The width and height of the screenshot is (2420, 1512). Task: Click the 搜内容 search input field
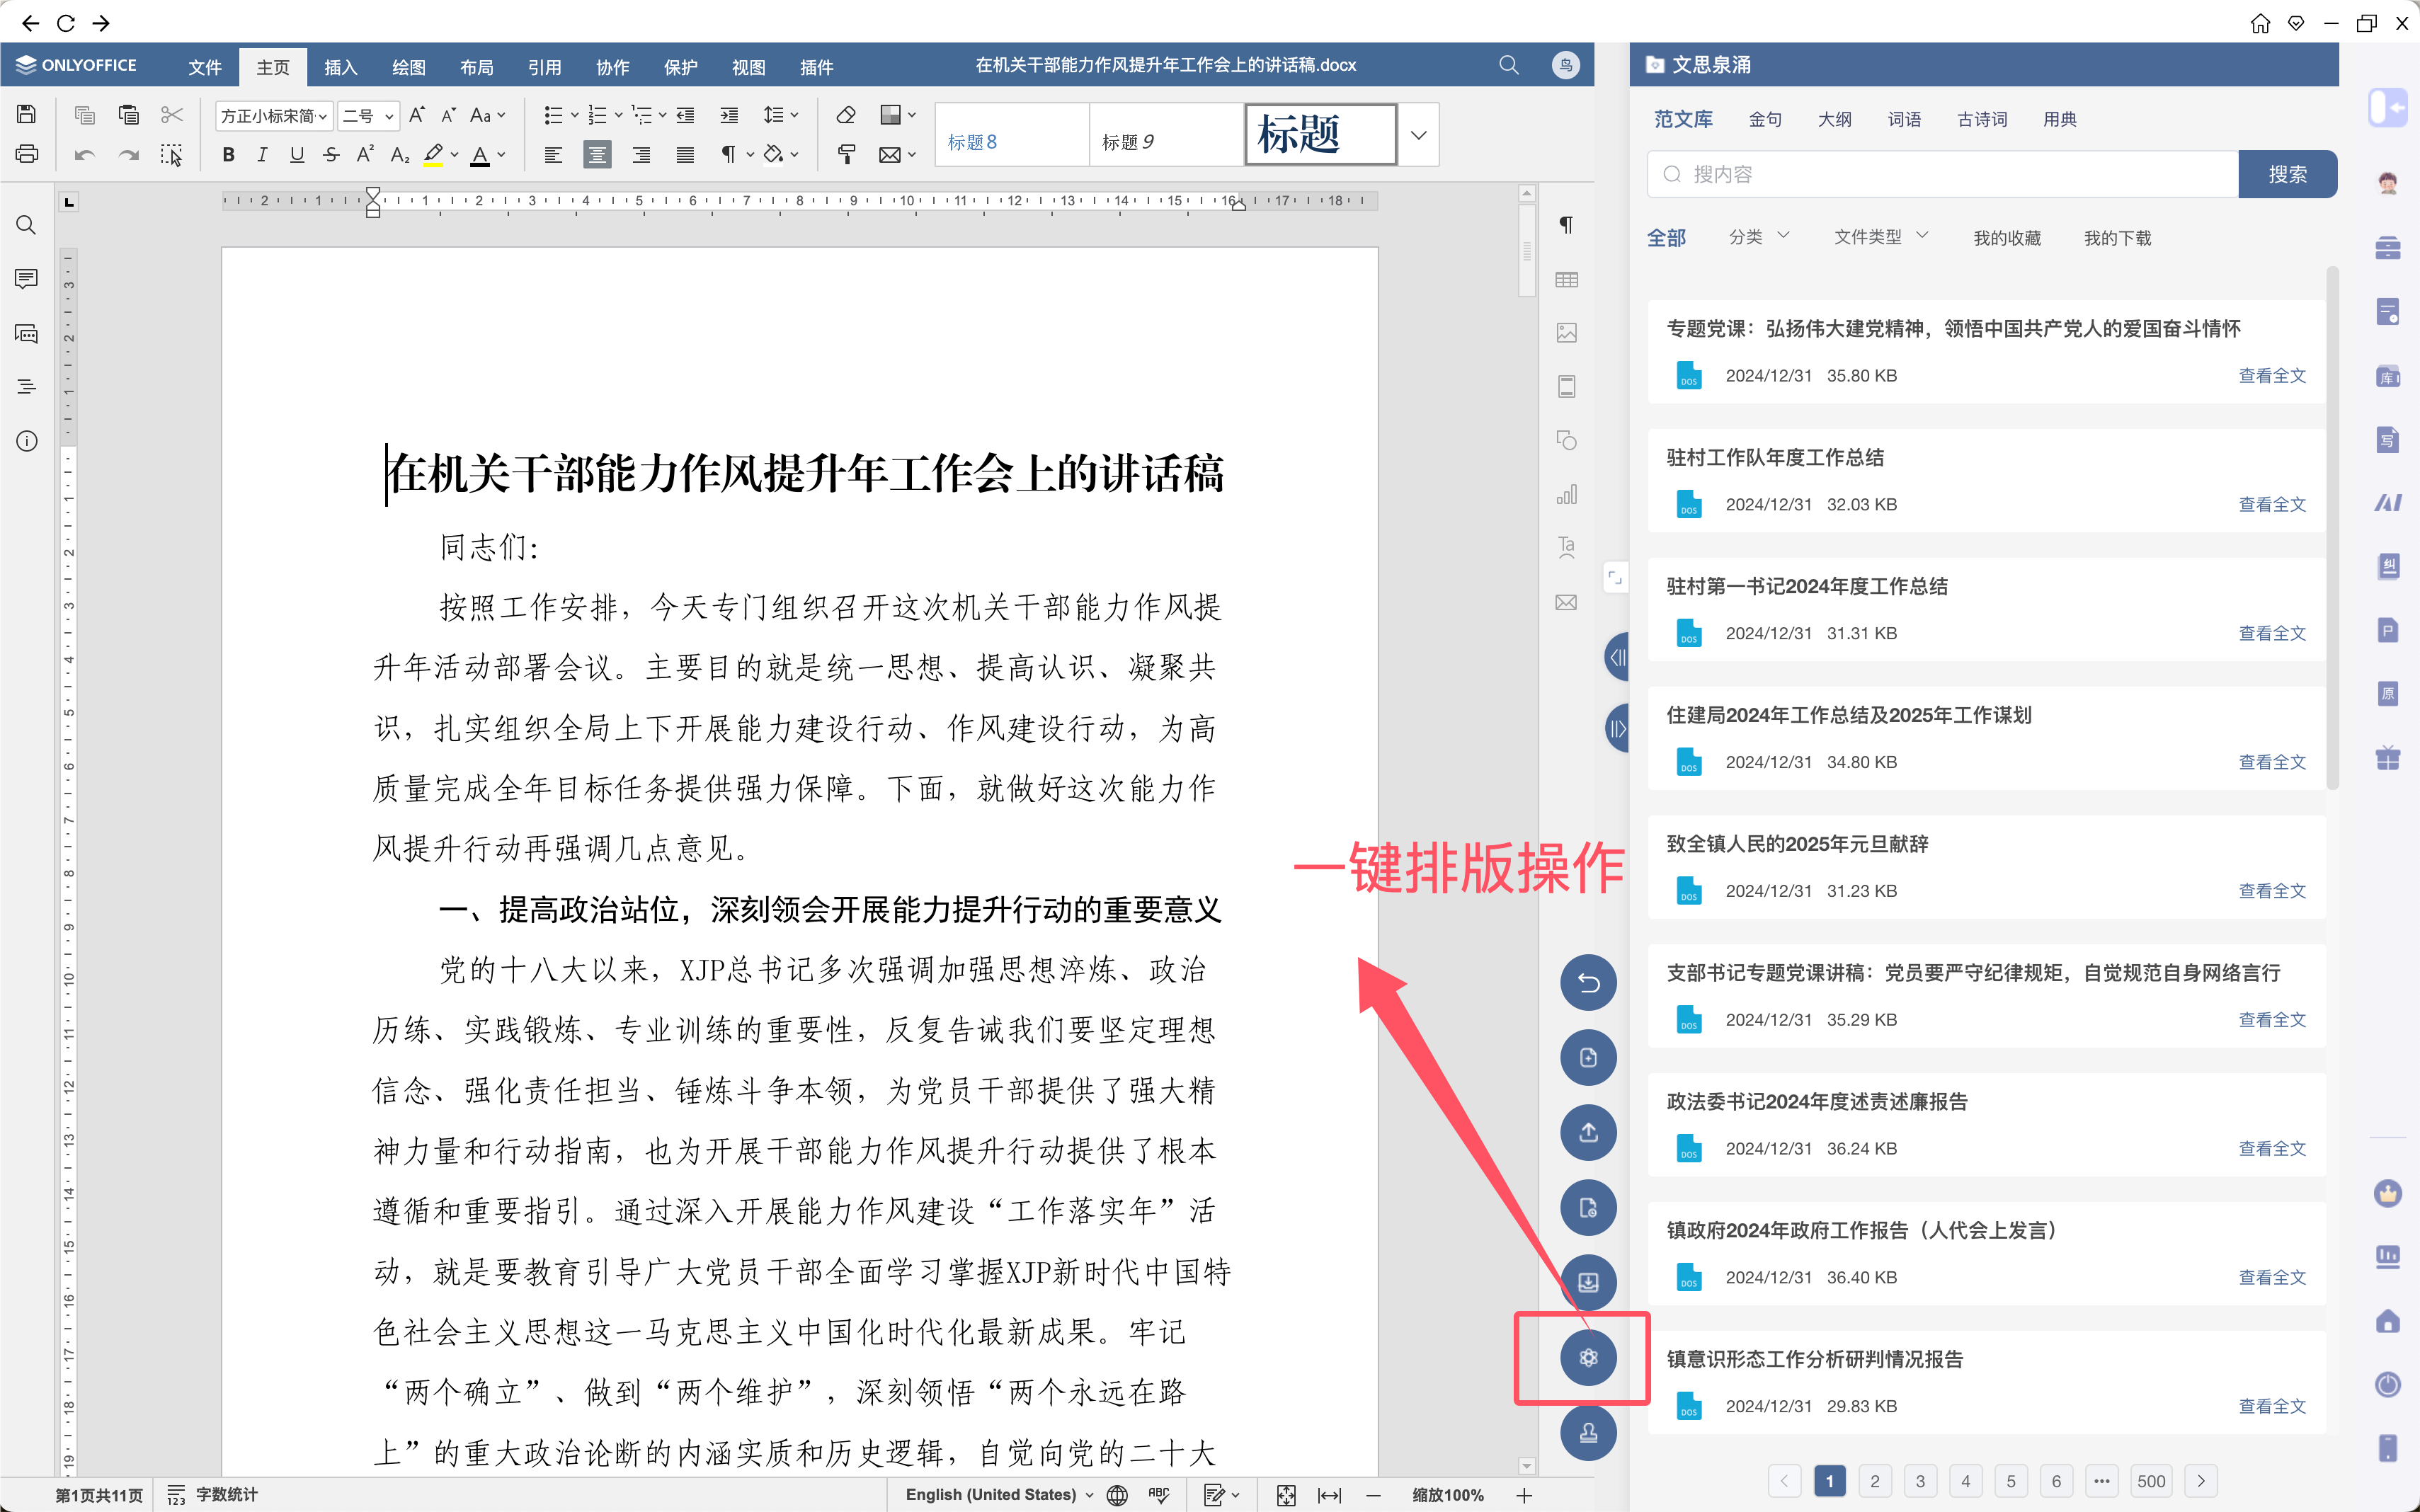(1942, 174)
